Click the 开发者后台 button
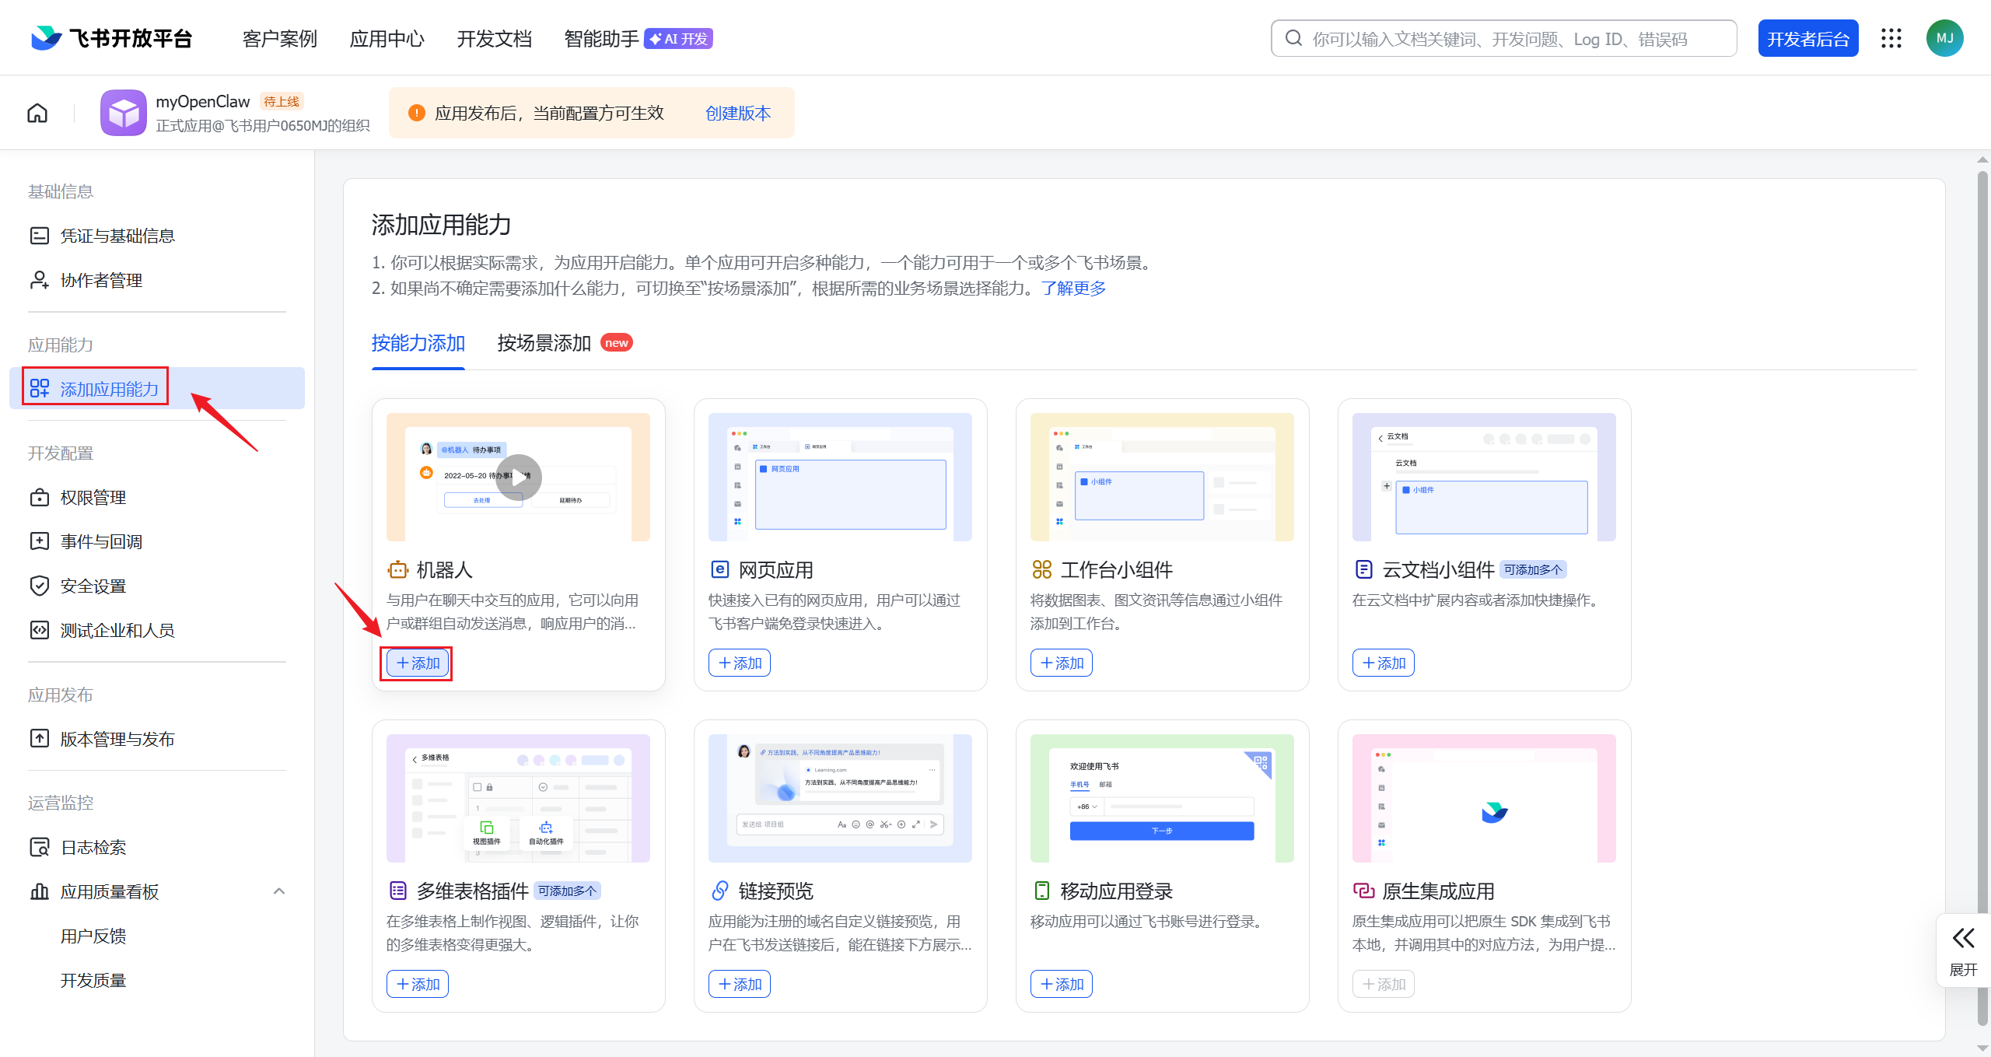The width and height of the screenshot is (1991, 1057). point(1808,38)
